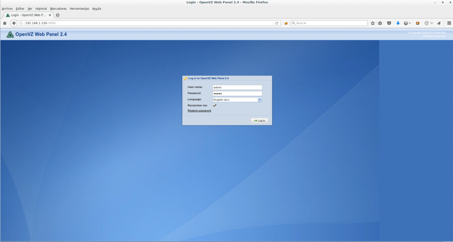This screenshot has height=242, width=453.
Task: Open the Editar menu
Action: pyautogui.click(x=20, y=9)
